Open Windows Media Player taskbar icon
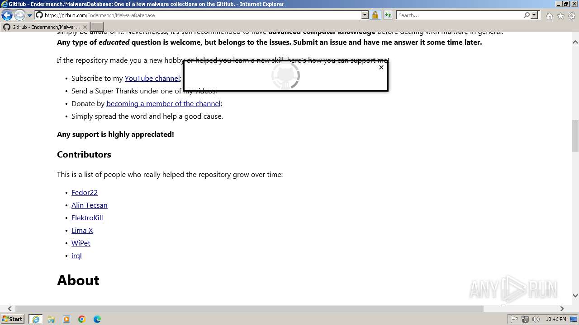This screenshot has height=325, width=579. (66, 319)
